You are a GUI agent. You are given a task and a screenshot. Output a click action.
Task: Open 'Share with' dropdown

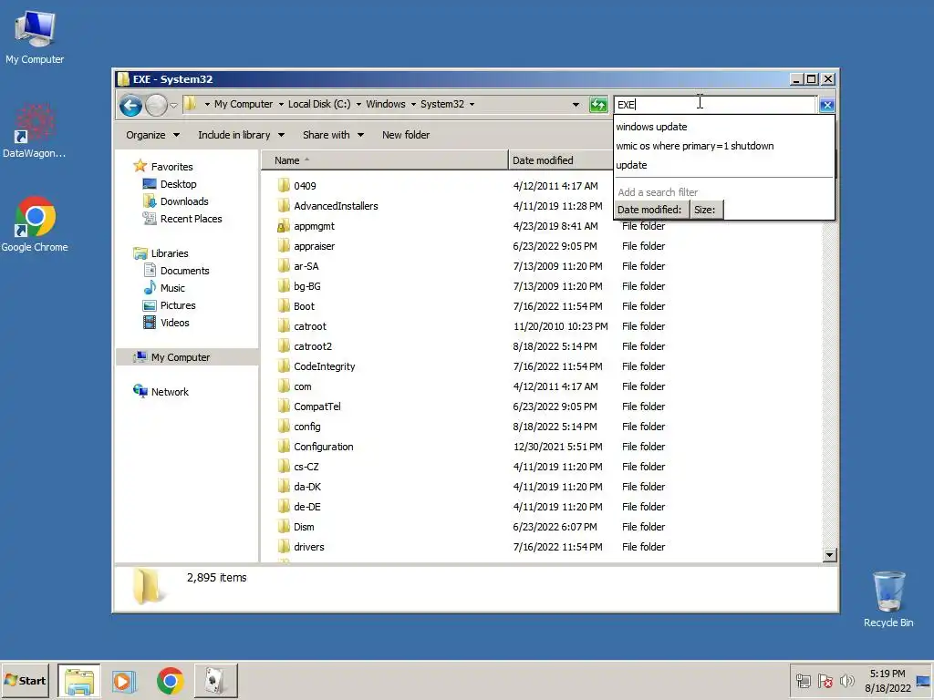[x=333, y=135]
